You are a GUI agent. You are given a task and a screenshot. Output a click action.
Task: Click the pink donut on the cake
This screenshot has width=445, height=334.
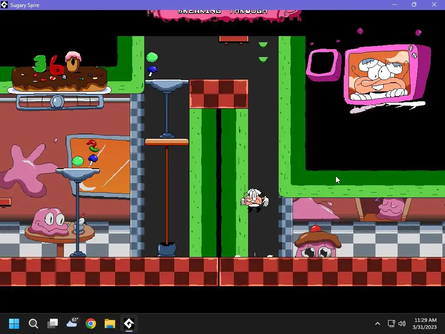point(73,62)
